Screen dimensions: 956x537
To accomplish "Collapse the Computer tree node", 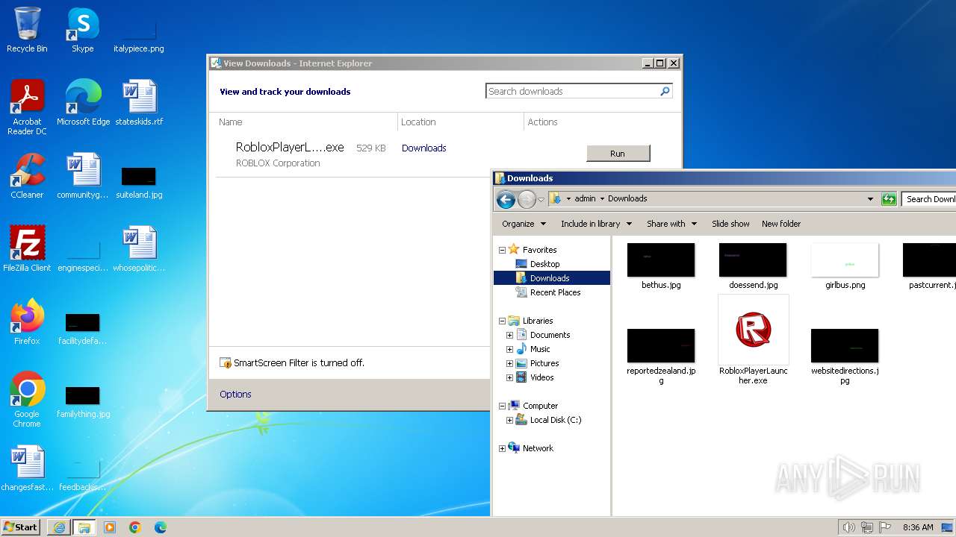I will 502,406.
